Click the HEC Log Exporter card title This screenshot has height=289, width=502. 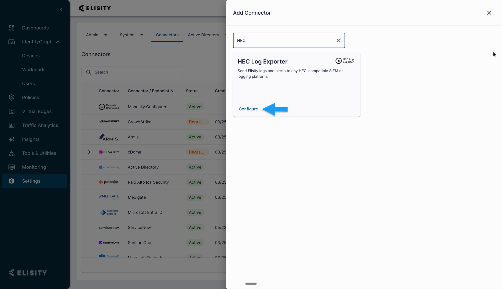coord(262,61)
